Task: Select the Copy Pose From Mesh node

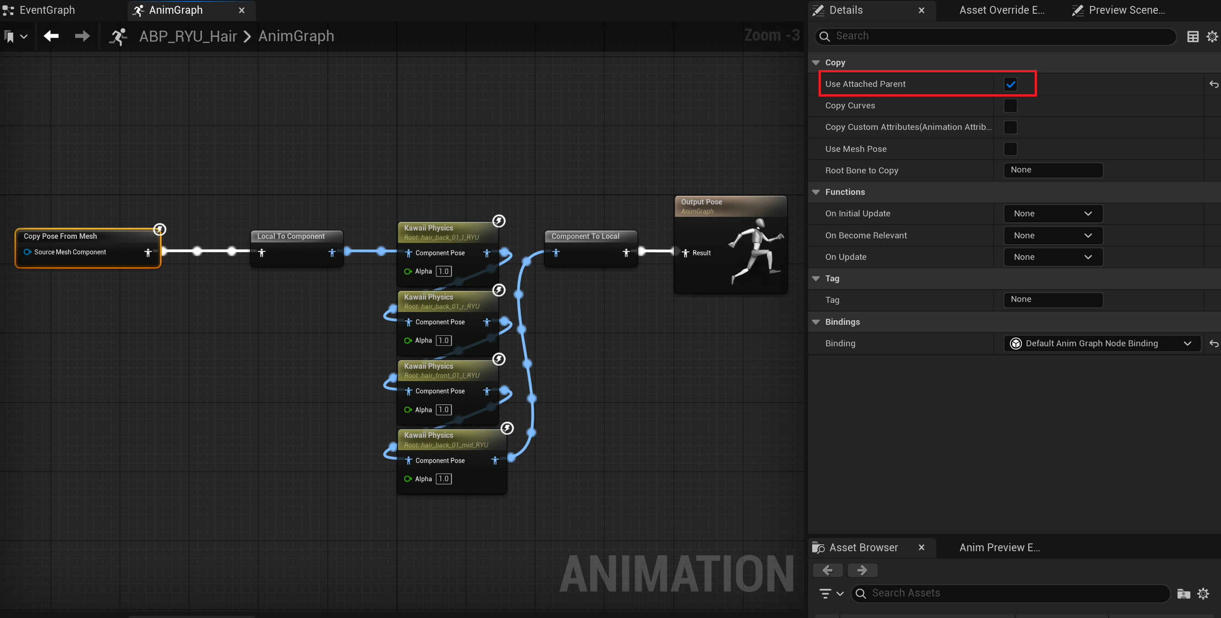Action: tap(60, 236)
